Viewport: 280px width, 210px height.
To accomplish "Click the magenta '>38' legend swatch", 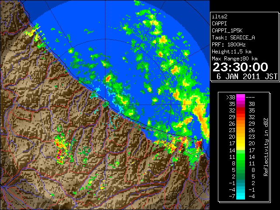I will pos(241,97).
